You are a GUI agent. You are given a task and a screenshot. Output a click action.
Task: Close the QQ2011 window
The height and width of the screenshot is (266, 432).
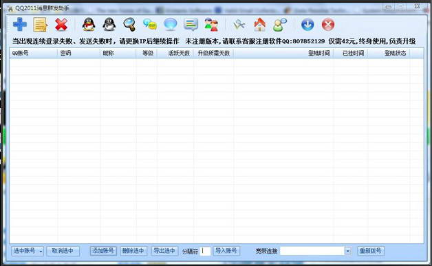point(417,6)
